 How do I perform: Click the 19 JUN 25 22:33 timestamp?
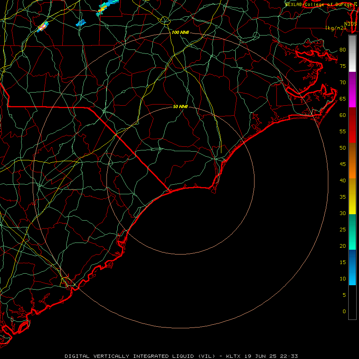[271, 356]
